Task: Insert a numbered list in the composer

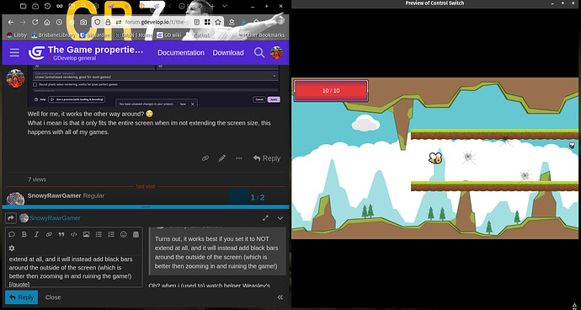Action: (x=111, y=234)
